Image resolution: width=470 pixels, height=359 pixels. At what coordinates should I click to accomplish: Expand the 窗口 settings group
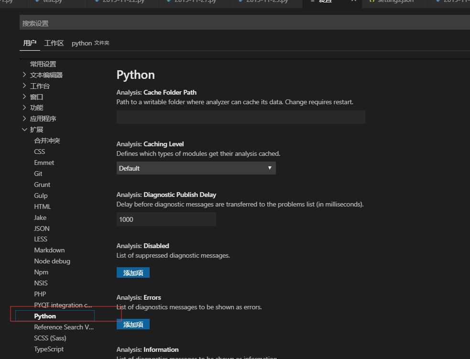(36, 97)
